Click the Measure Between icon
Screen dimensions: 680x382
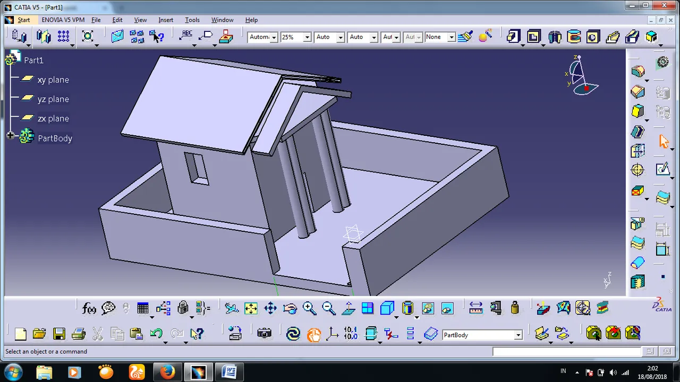pos(475,308)
